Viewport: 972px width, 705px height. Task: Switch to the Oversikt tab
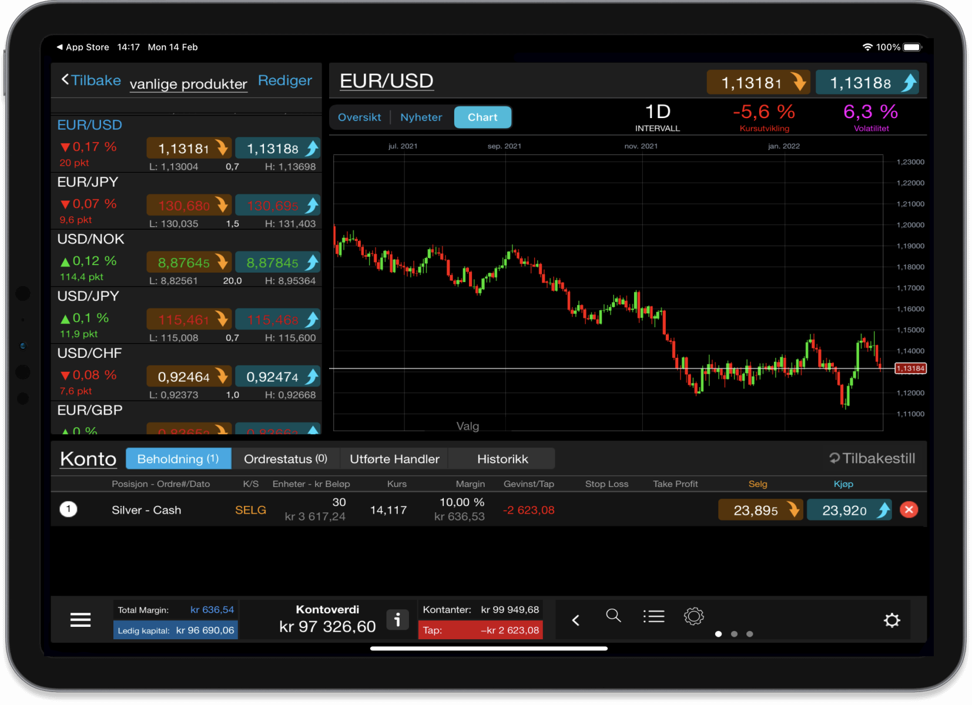click(359, 117)
